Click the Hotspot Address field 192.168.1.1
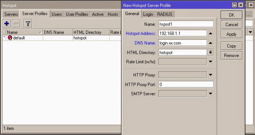 coord(183,33)
